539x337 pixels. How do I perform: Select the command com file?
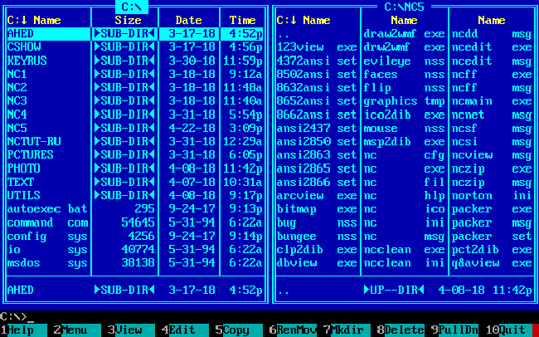[x=135, y=222]
